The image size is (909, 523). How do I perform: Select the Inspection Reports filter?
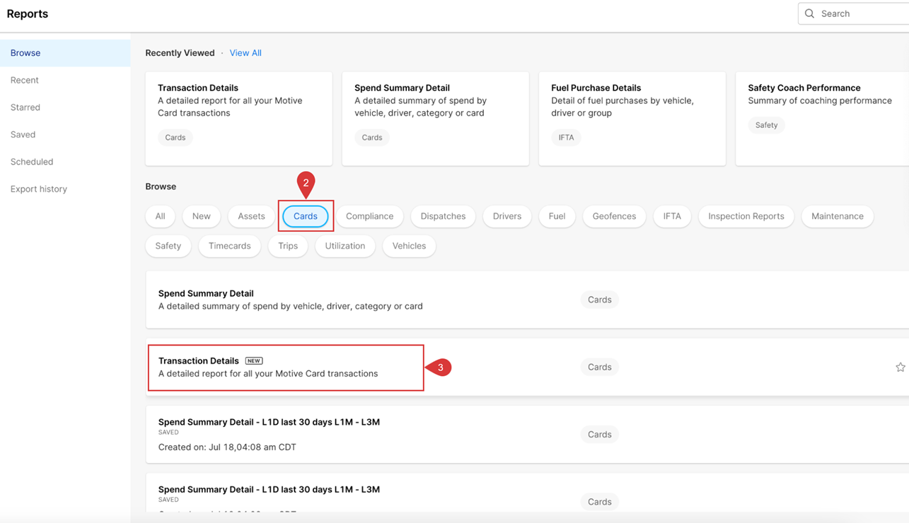tap(746, 216)
